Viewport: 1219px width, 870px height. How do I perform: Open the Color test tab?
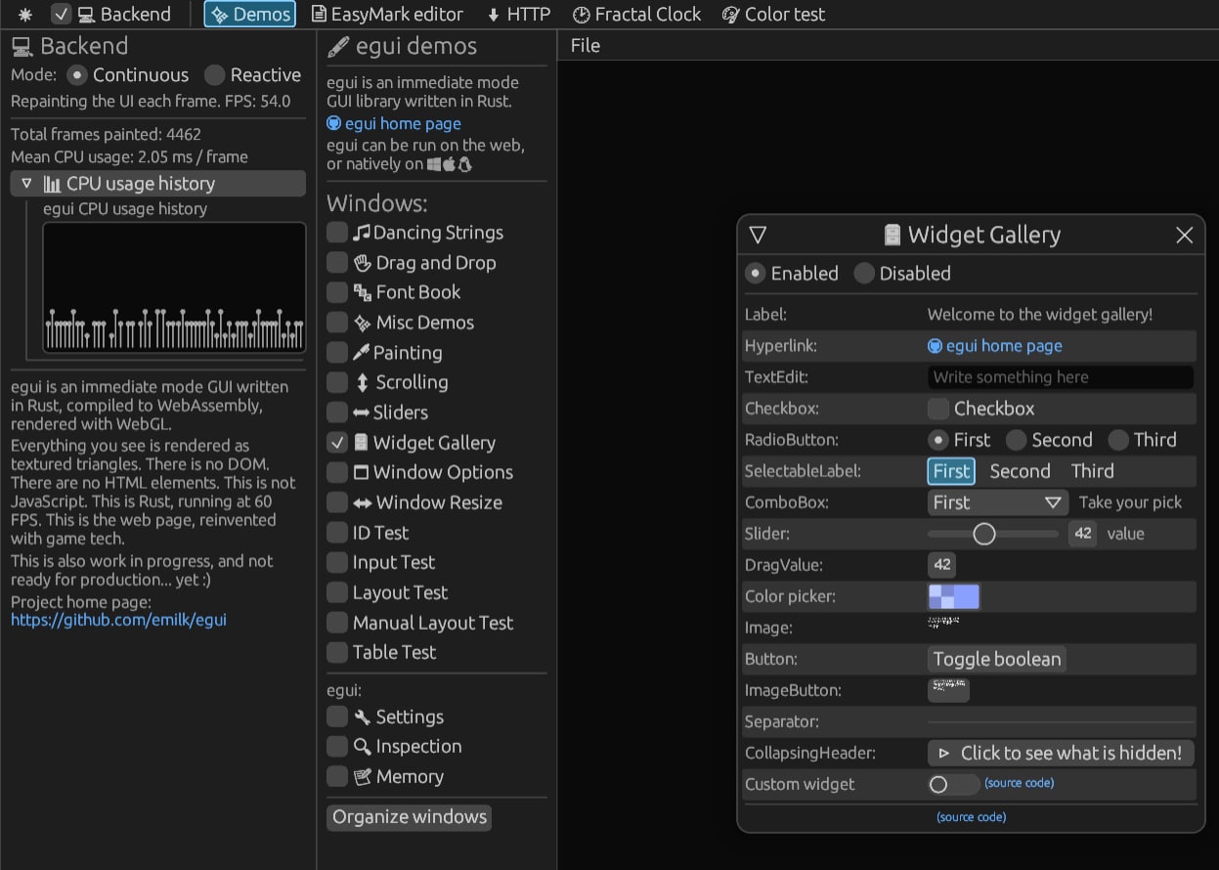point(773,14)
